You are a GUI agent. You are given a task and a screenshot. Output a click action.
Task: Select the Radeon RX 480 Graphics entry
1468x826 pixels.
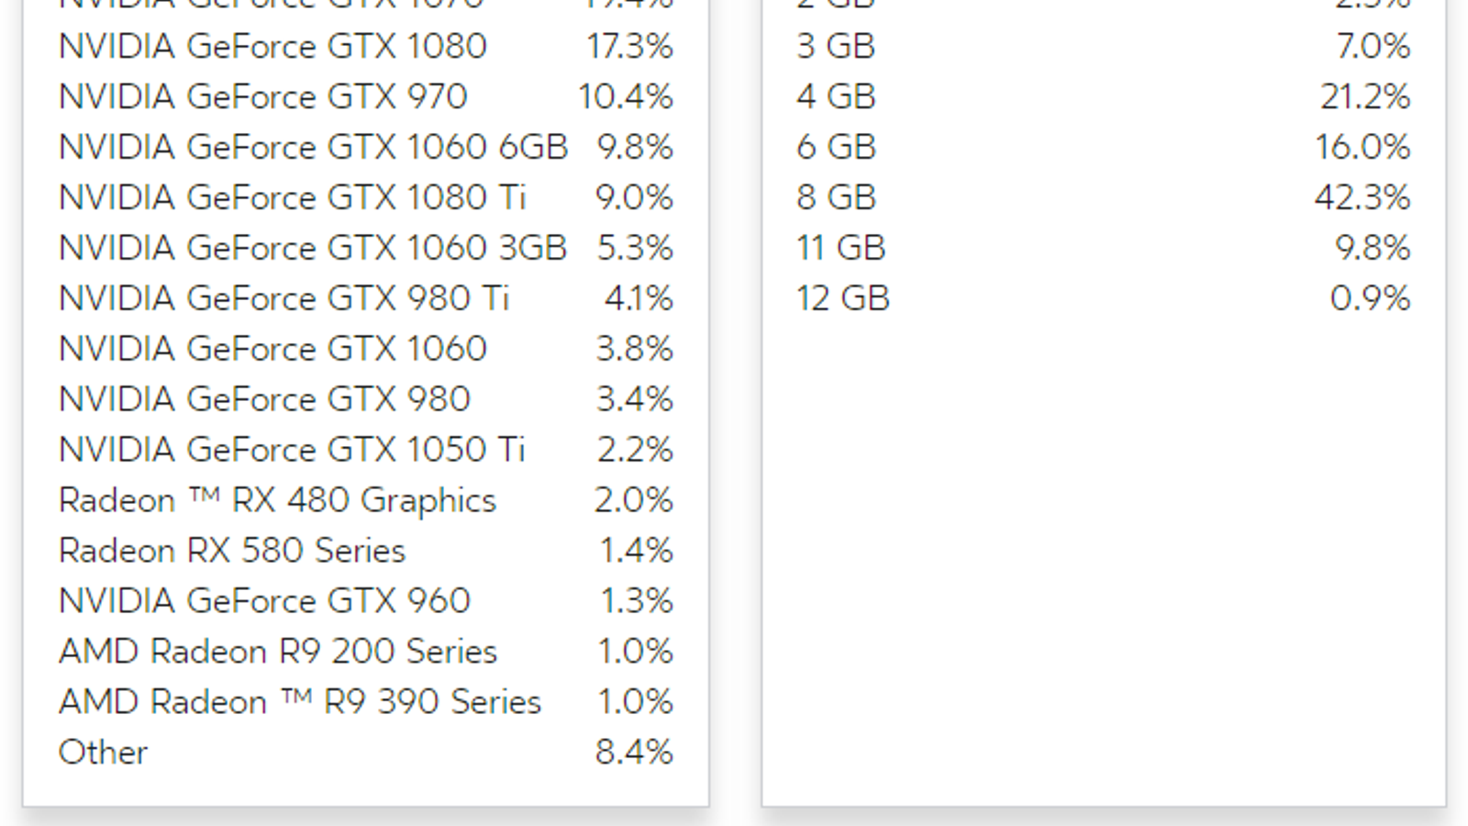[x=277, y=500]
